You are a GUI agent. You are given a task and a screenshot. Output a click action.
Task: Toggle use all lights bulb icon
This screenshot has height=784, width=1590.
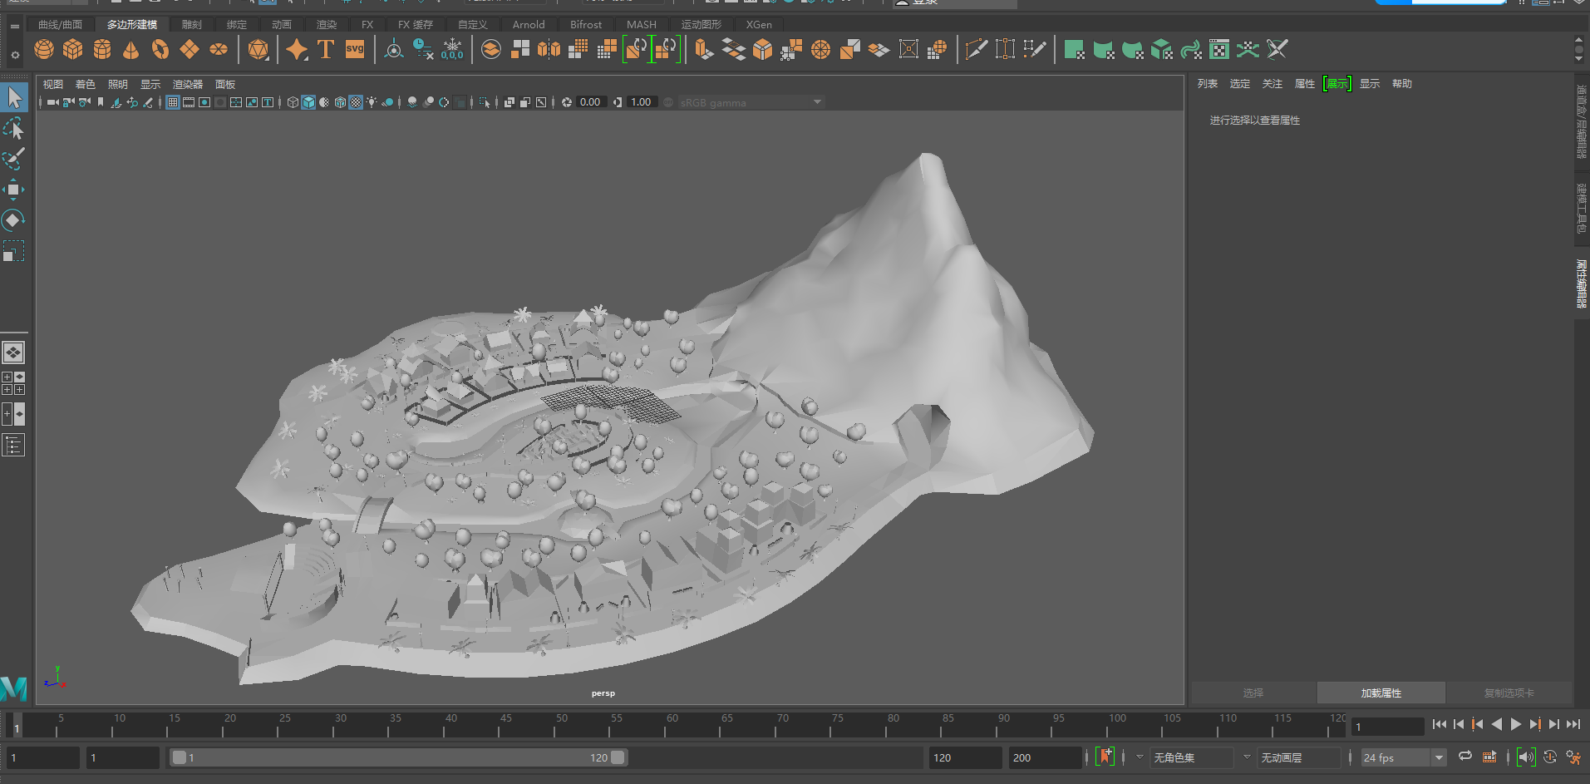pos(372,102)
